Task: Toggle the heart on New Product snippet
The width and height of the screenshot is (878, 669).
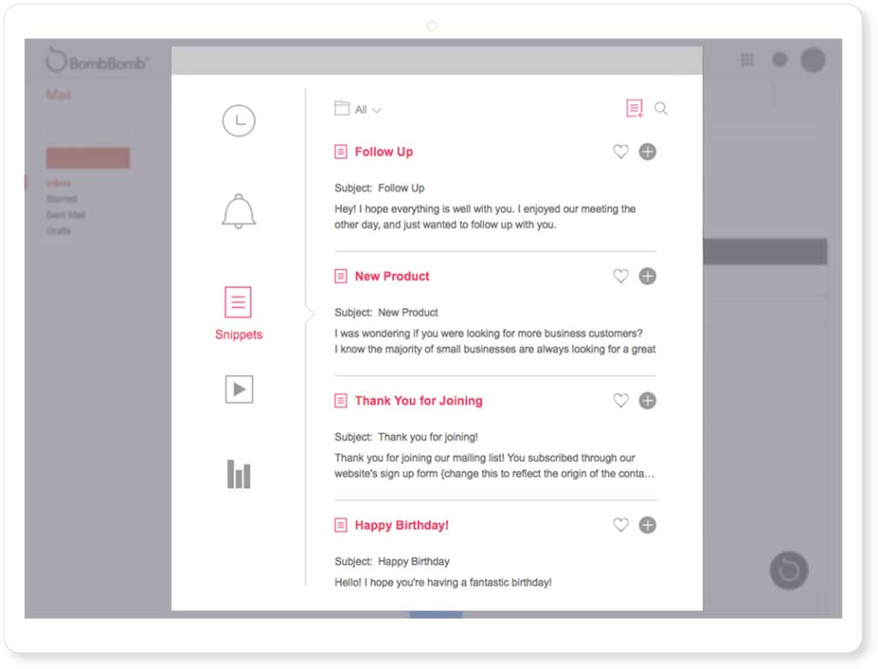Action: [x=621, y=276]
